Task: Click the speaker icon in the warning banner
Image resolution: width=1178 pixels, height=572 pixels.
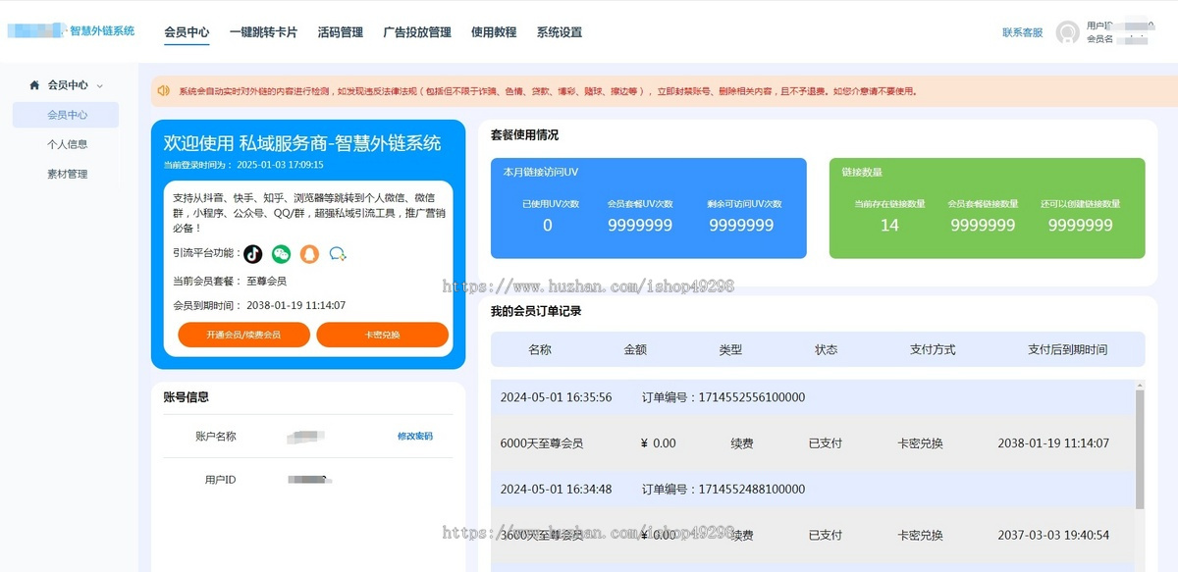Action: (164, 90)
